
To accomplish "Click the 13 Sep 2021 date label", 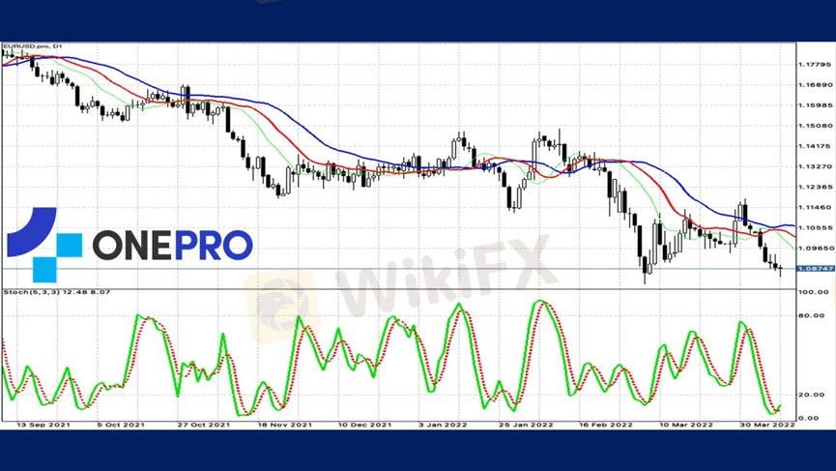I will 43,426.
